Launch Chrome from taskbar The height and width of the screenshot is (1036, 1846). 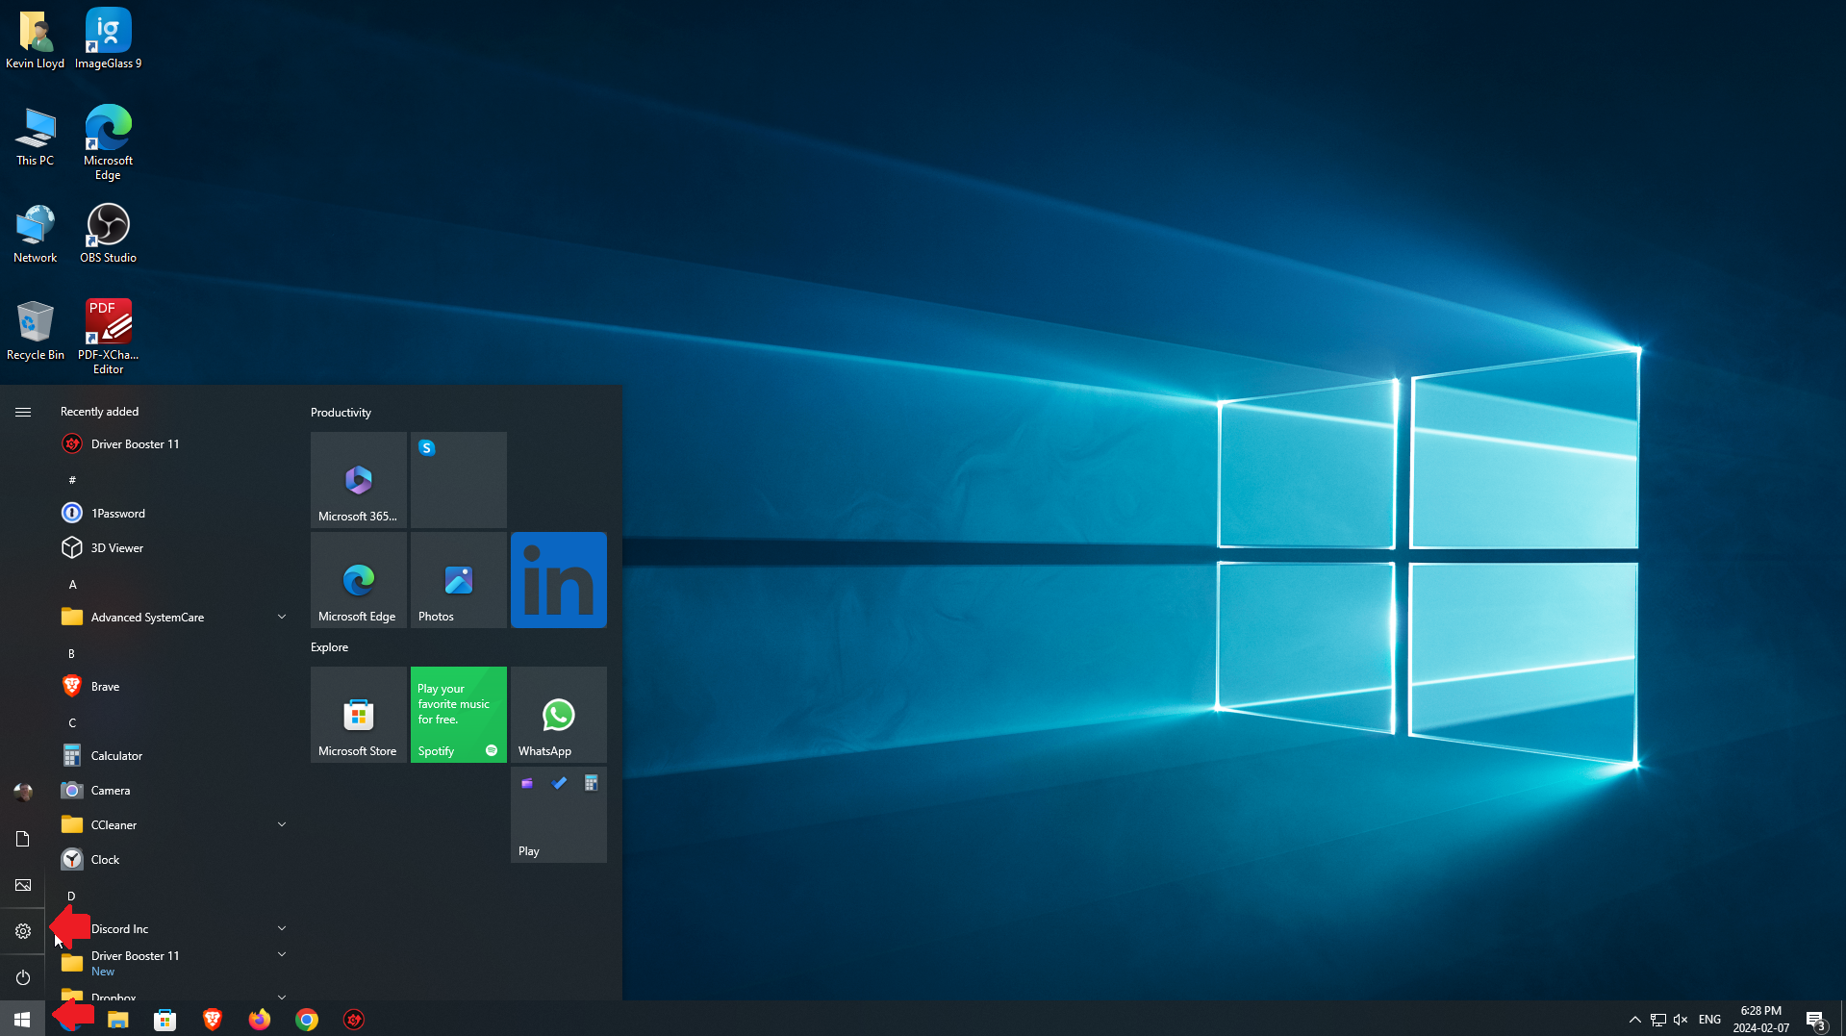307,1020
